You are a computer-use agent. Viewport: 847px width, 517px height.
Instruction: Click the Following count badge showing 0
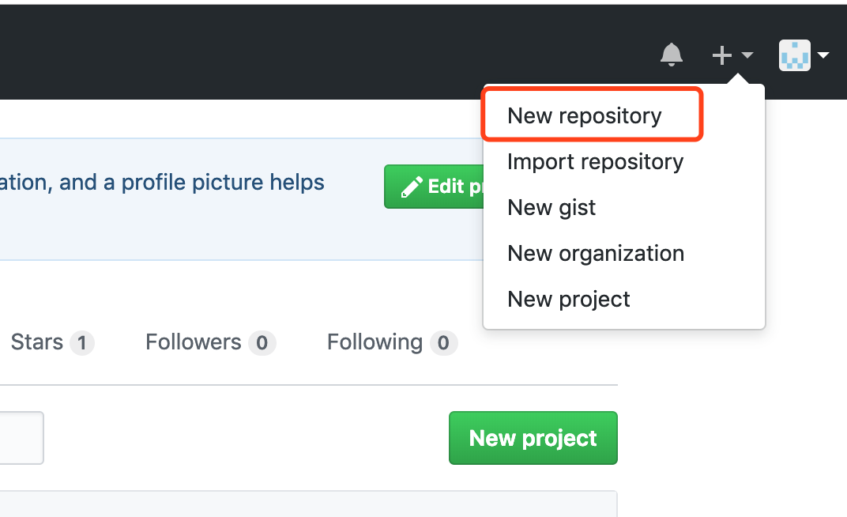443,343
